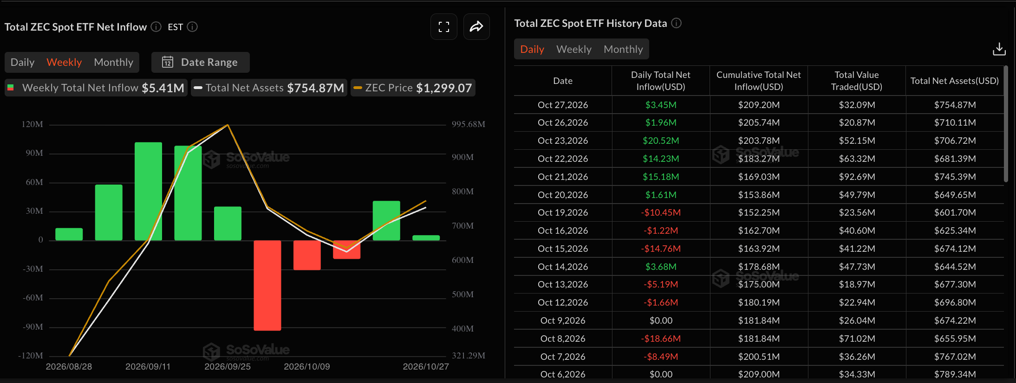Viewport: 1016px width, 383px height.
Task: Click the $601.70M total net assets cell
Action: pos(955,212)
